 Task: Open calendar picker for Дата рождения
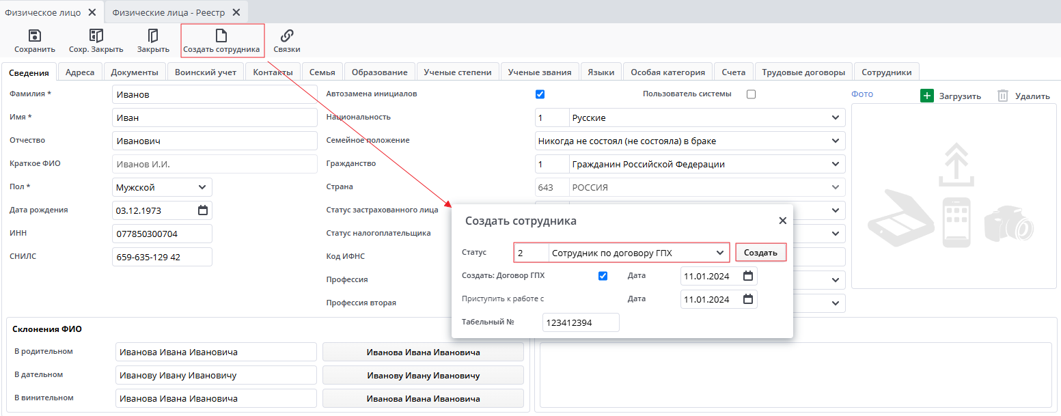(x=202, y=210)
